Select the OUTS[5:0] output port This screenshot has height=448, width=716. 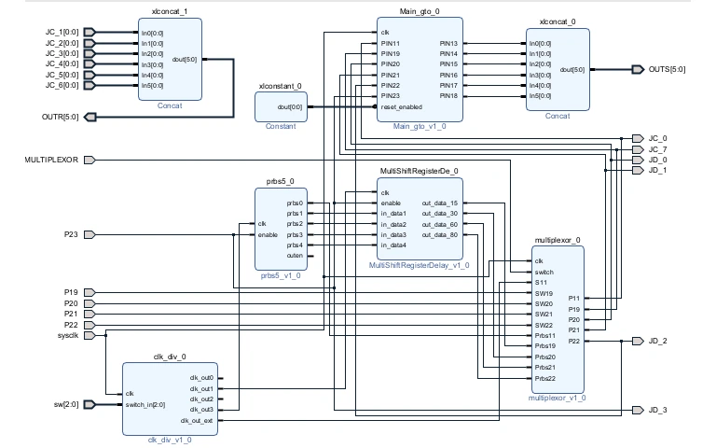(638, 69)
